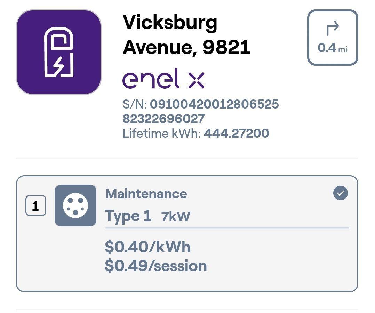Viewport: 375px width, 313px height.
Task: Select connector number 1 badge
Action: click(35, 205)
